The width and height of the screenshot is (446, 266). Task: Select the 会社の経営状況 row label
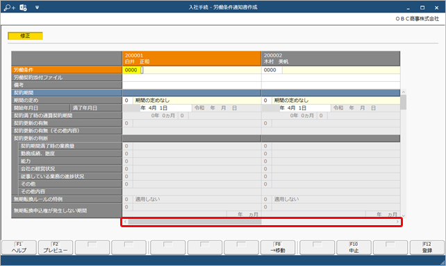70,169
